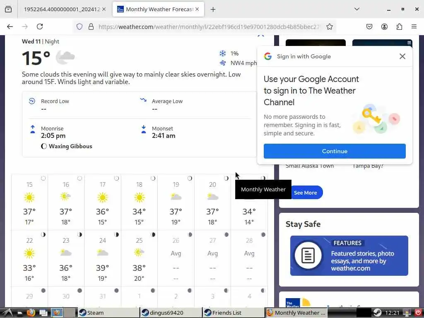The image size is (424, 318).
Task: Click the tracking protection shield icon
Action: coord(79,26)
